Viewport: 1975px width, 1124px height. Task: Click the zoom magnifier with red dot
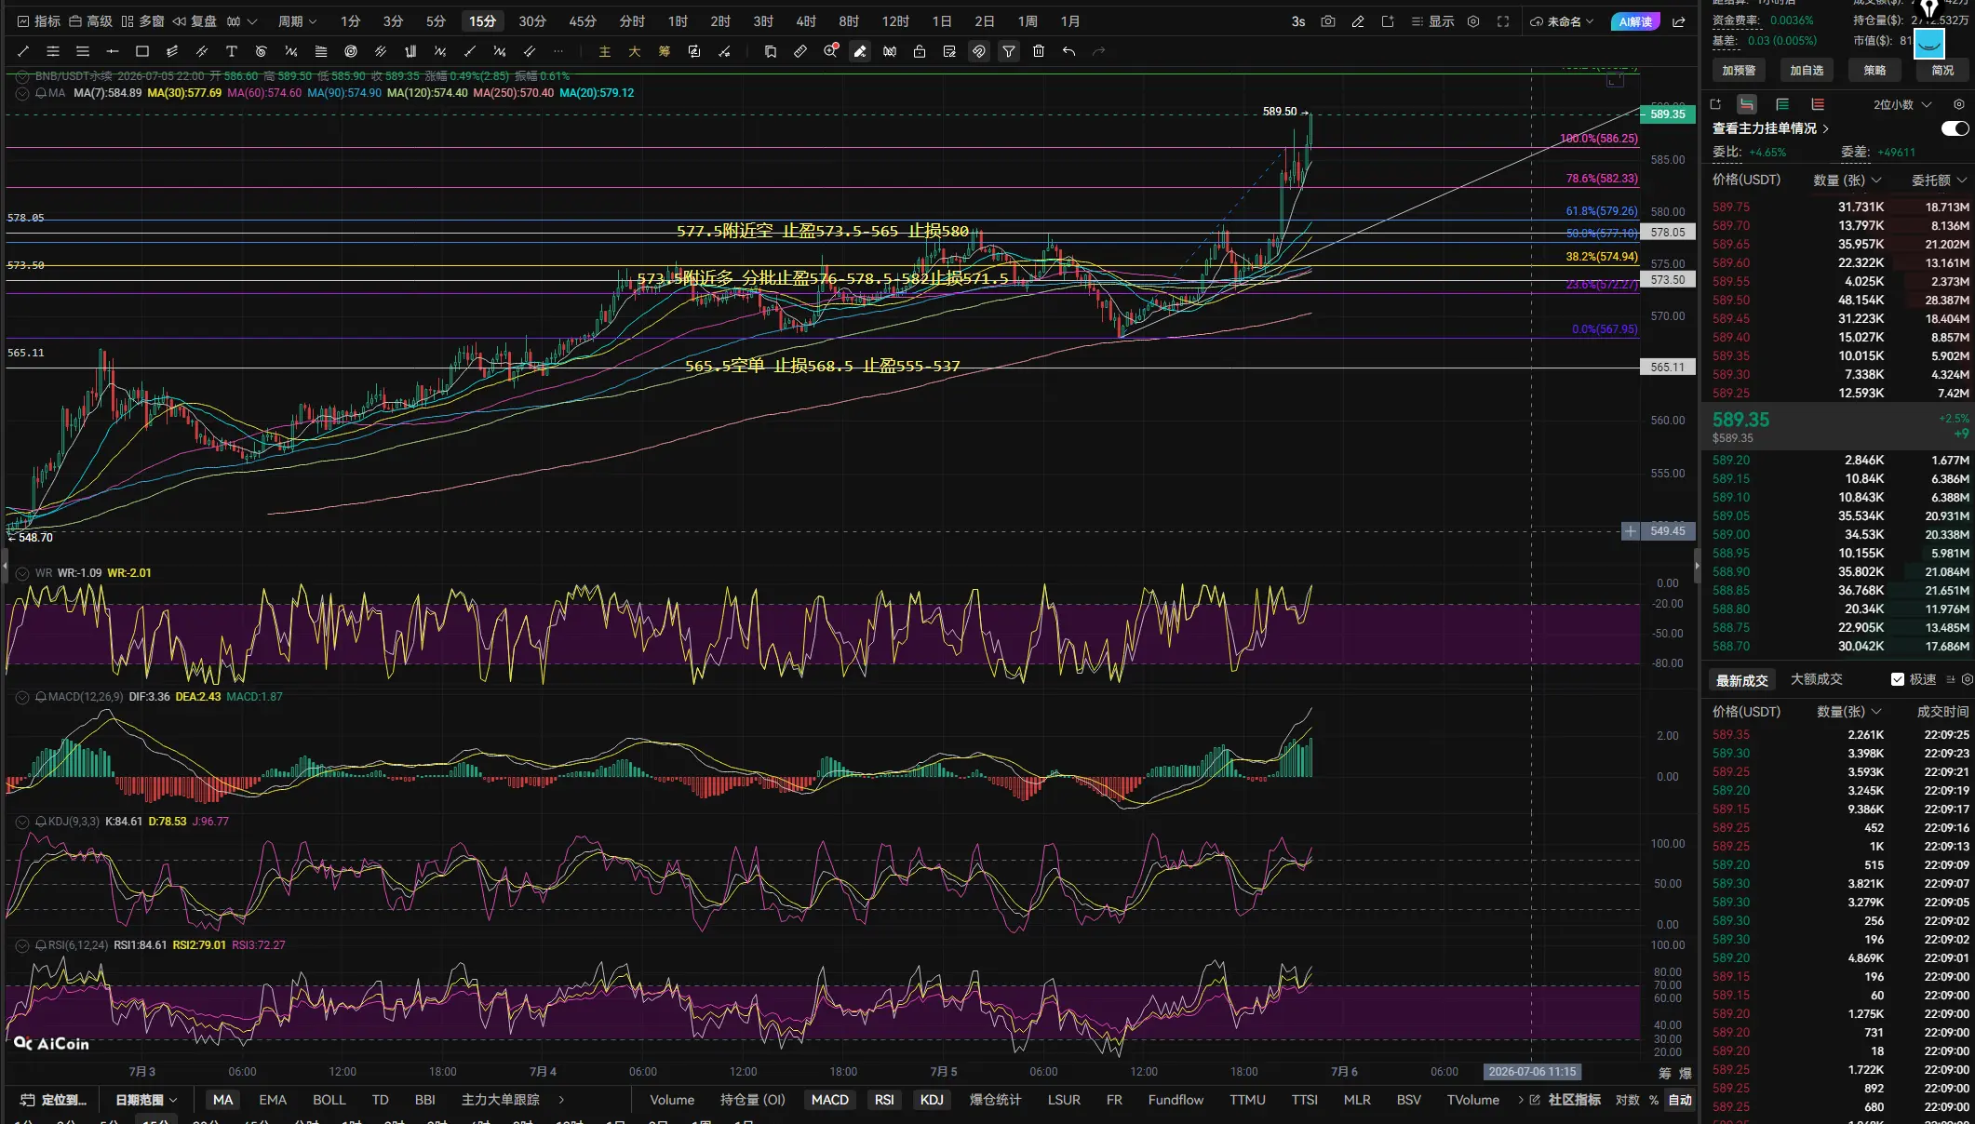tap(830, 51)
